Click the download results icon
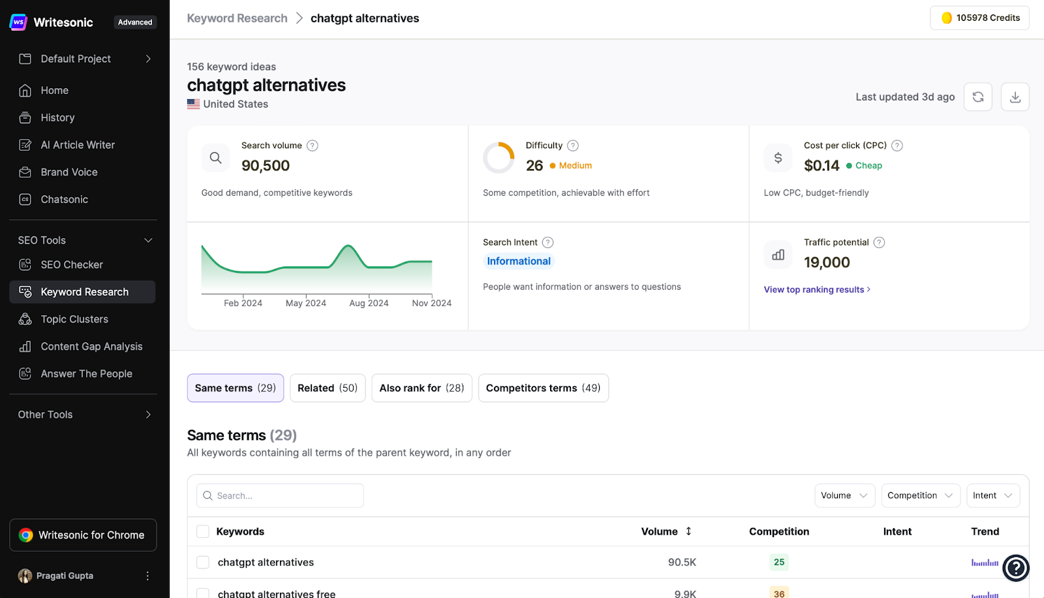 (x=1015, y=97)
